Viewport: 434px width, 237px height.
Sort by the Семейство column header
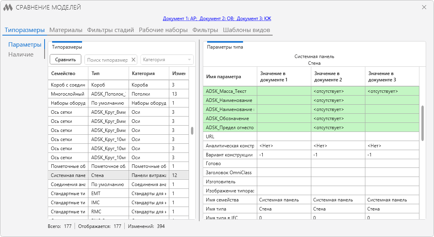click(68, 73)
